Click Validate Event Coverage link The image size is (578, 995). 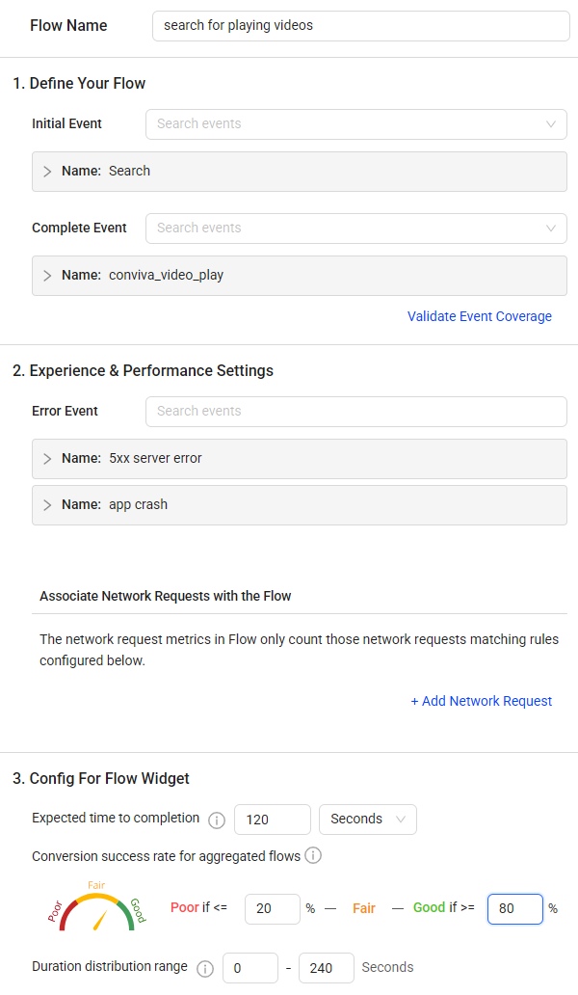(479, 316)
